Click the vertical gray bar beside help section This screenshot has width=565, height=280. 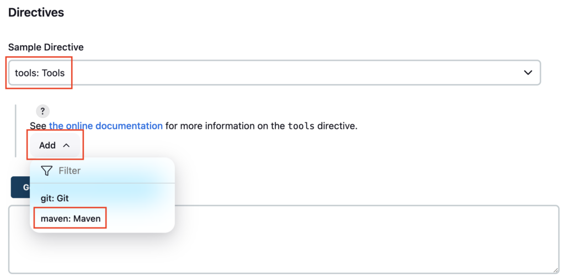[15, 131]
